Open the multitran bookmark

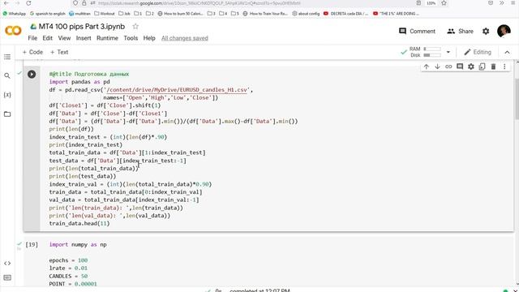pyautogui.click(x=79, y=14)
